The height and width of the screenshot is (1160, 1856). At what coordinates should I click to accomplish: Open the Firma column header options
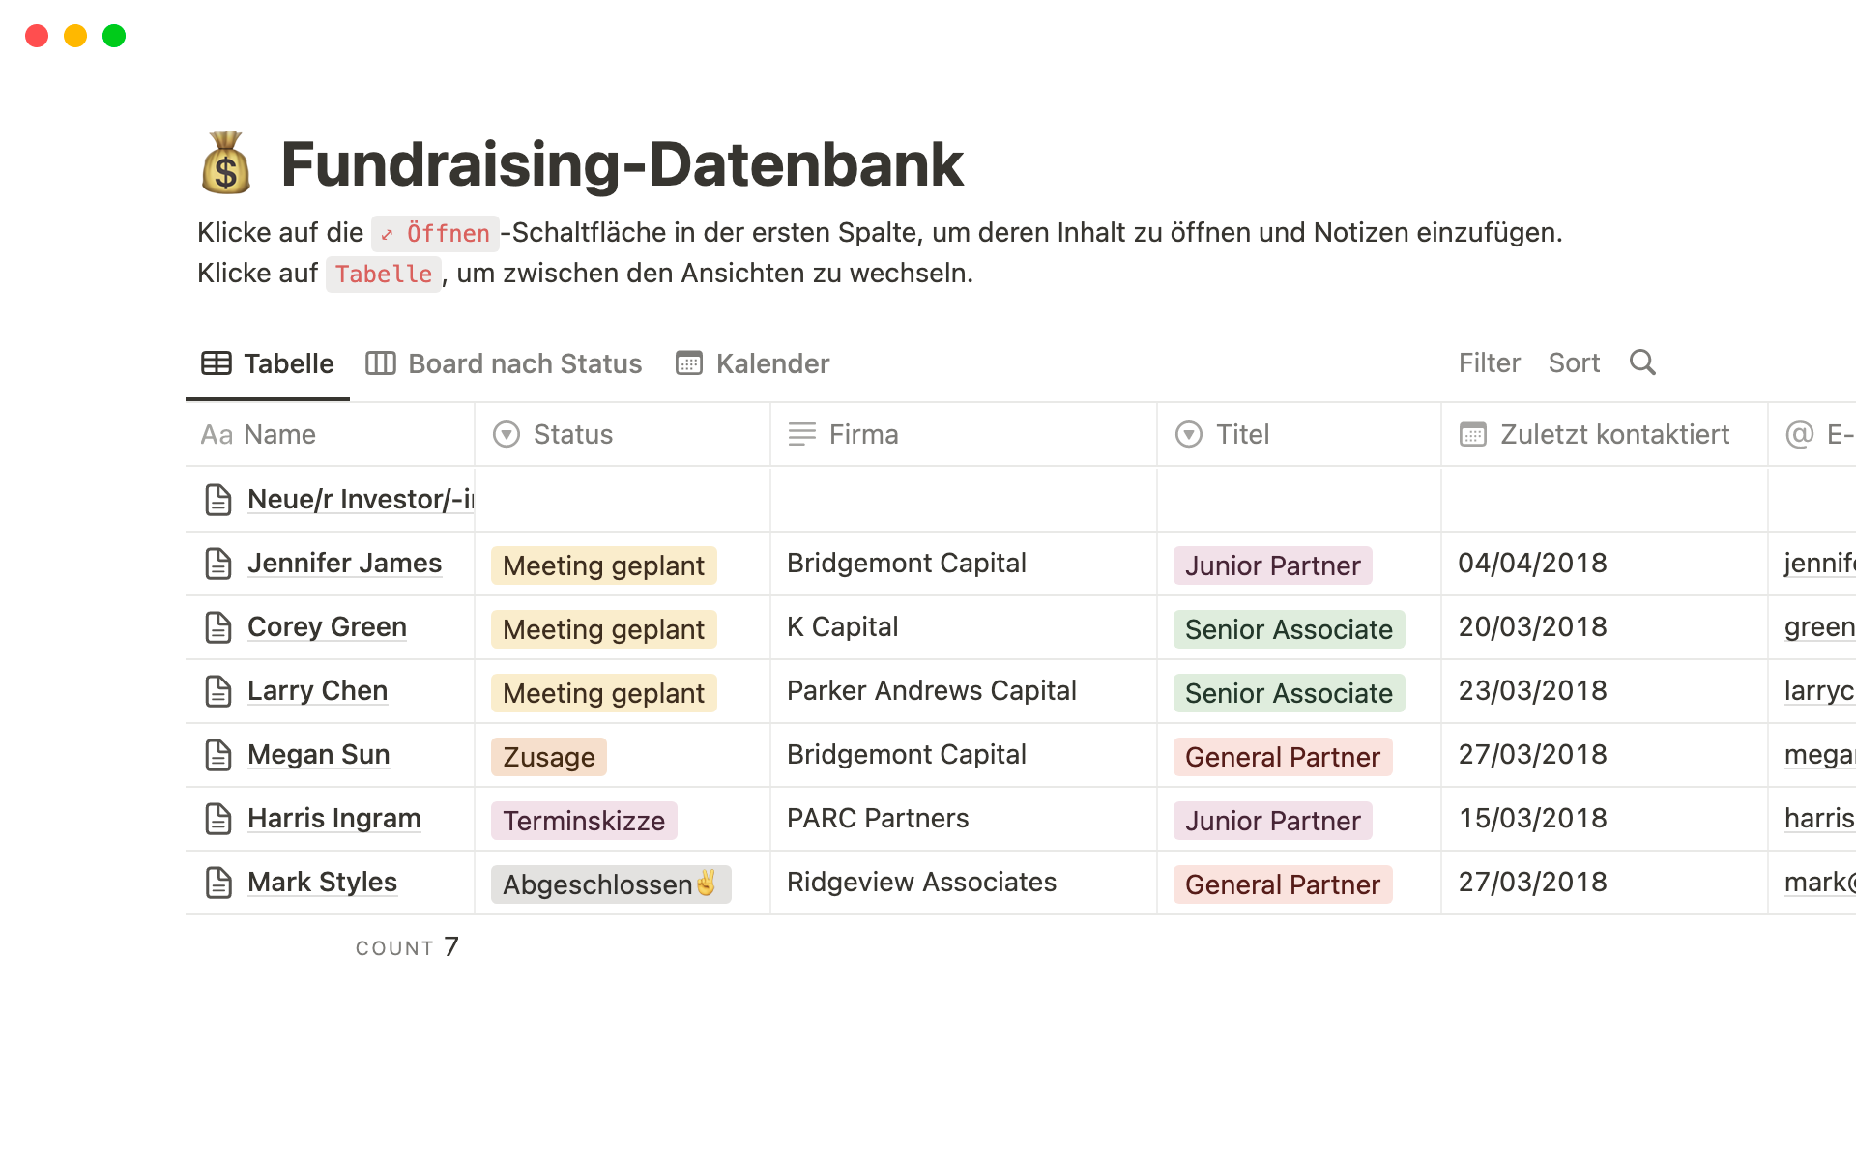click(863, 435)
